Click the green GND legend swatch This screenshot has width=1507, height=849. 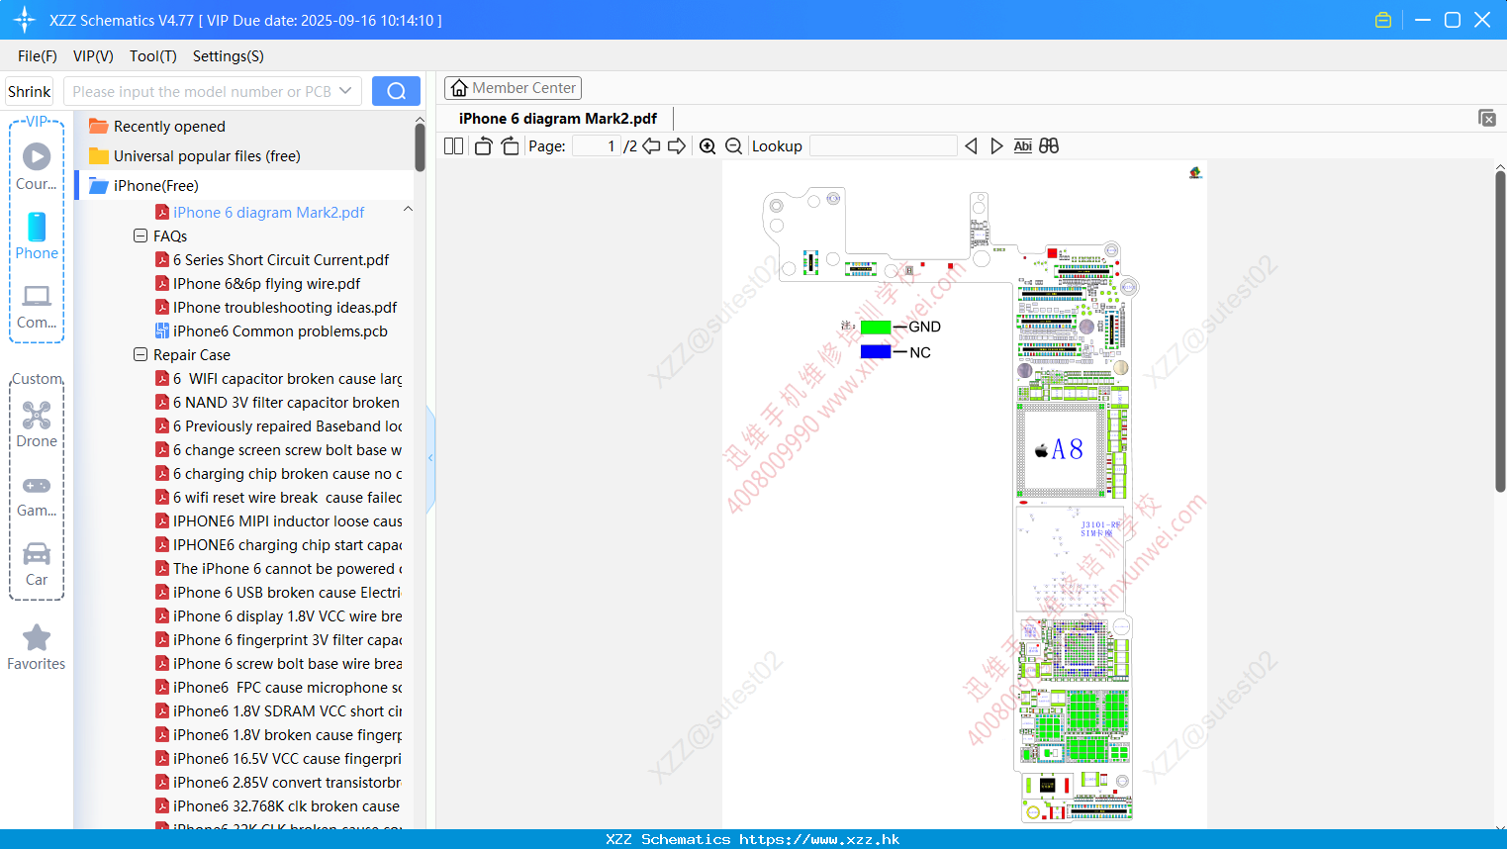876,328
